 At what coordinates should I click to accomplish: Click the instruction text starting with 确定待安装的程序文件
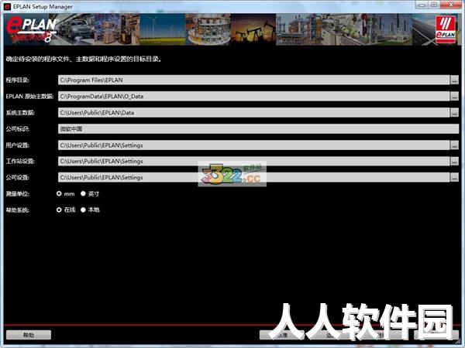(x=84, y=59)
